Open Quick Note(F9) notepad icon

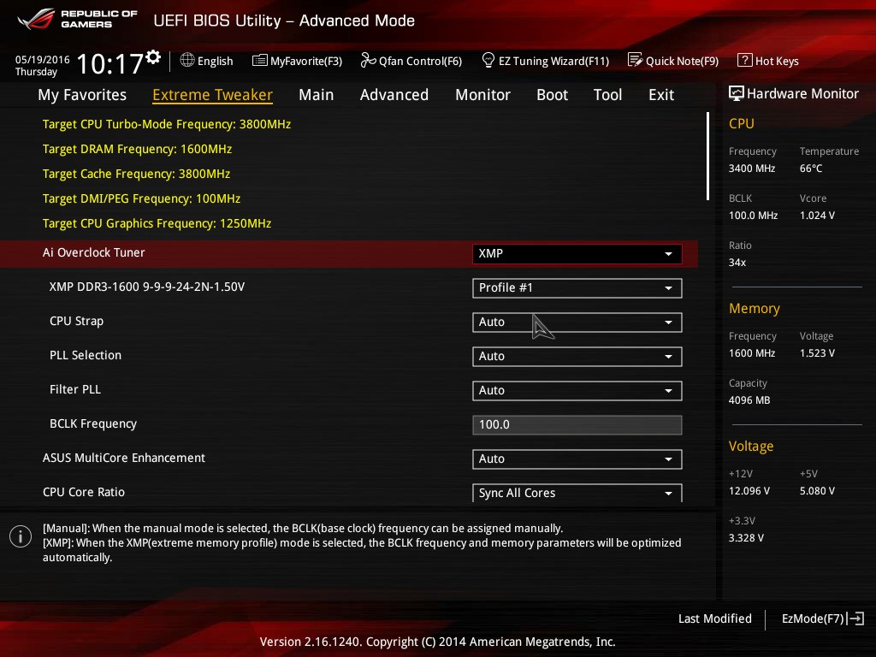(x=635, y=61)
